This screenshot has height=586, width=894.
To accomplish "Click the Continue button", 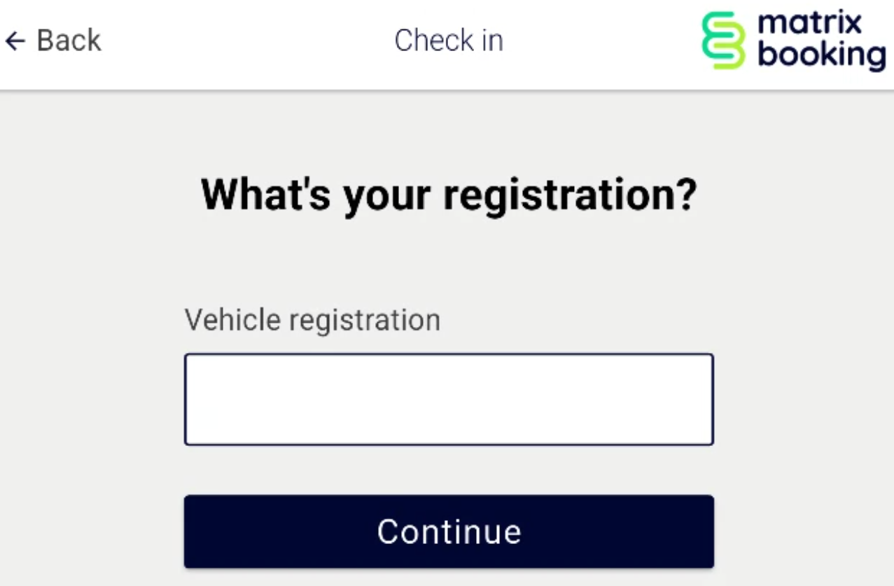I will point(448,531).
